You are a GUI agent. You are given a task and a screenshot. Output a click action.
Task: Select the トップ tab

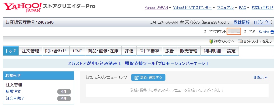tap(11, 51)
